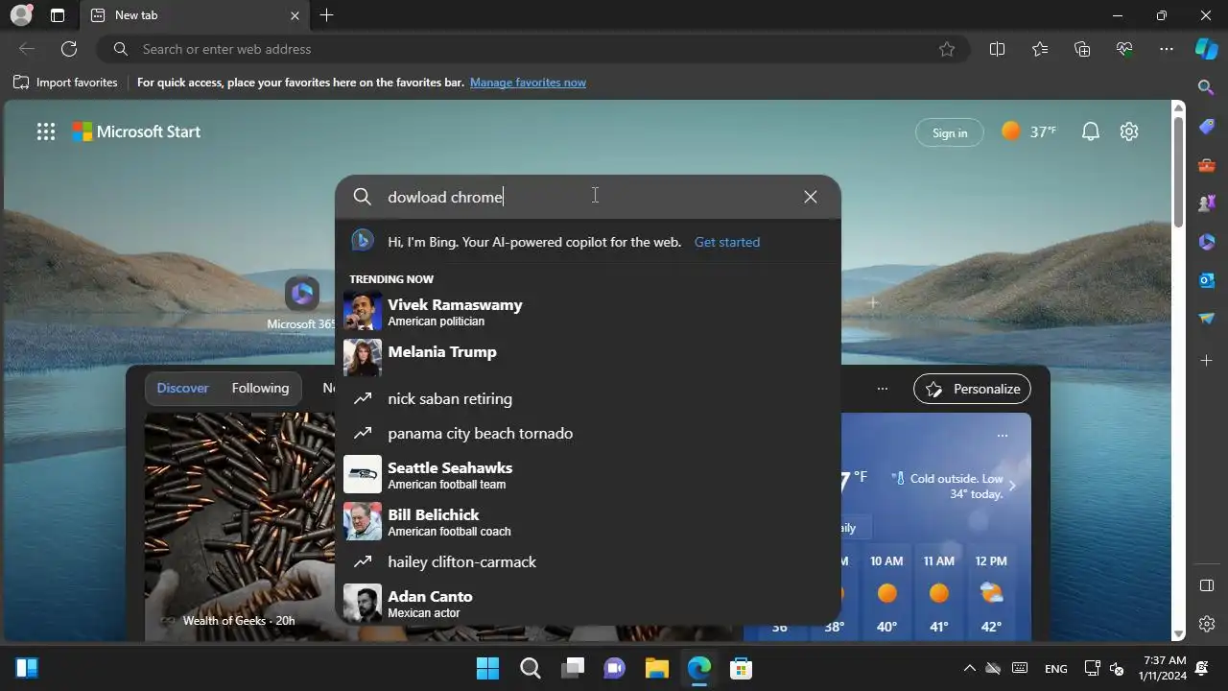Image resolution: width=1228 pixels, height=691 pixels.
Task: Open Edge Settings and more menu
Action: (x=1167, y=49)
